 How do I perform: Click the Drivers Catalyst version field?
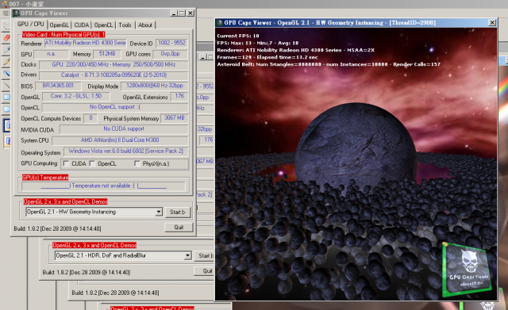114,75
